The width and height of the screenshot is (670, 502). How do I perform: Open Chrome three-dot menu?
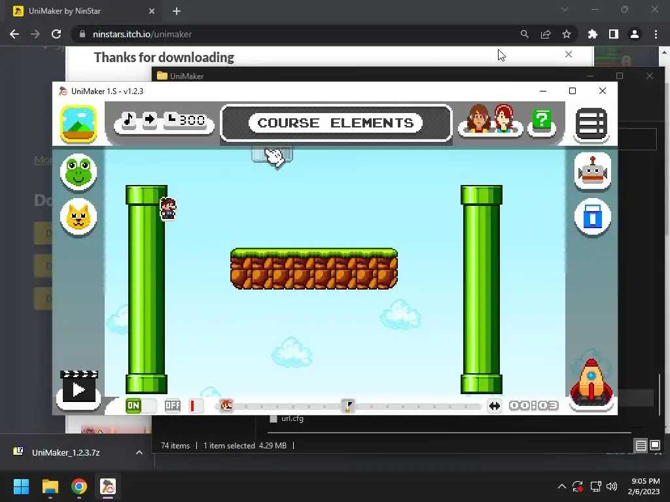[656, 34]
